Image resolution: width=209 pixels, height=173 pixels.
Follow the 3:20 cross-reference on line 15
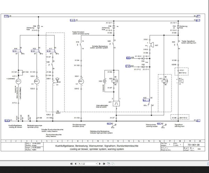click(x=72, y=20)
